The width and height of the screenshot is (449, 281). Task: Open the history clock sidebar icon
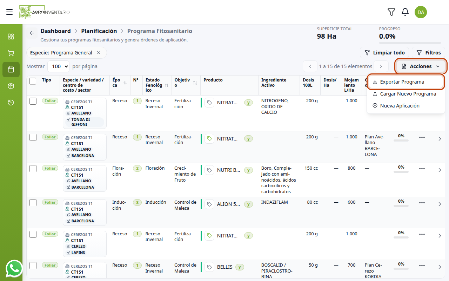(x=11, y=103)
